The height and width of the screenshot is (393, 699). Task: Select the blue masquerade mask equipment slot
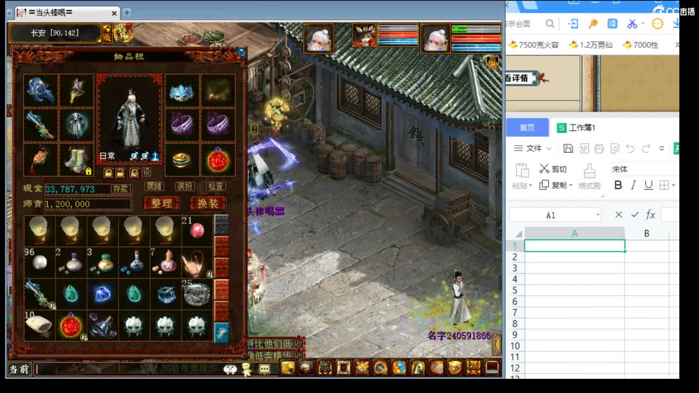(x=182, y=91)
